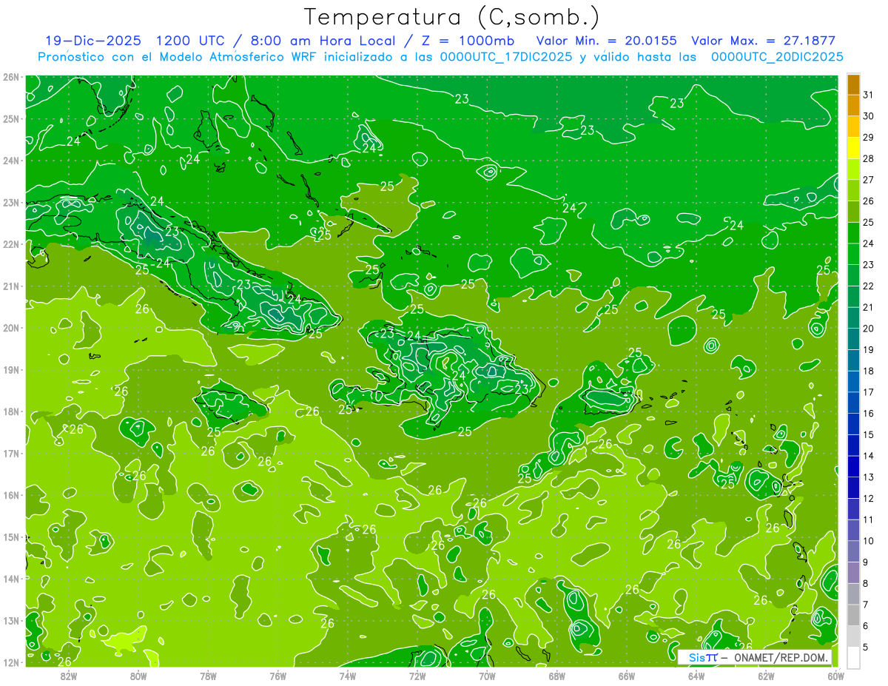The image size is (888, 686).
Task: Click the legend value 18
Action: pos(868,371)
